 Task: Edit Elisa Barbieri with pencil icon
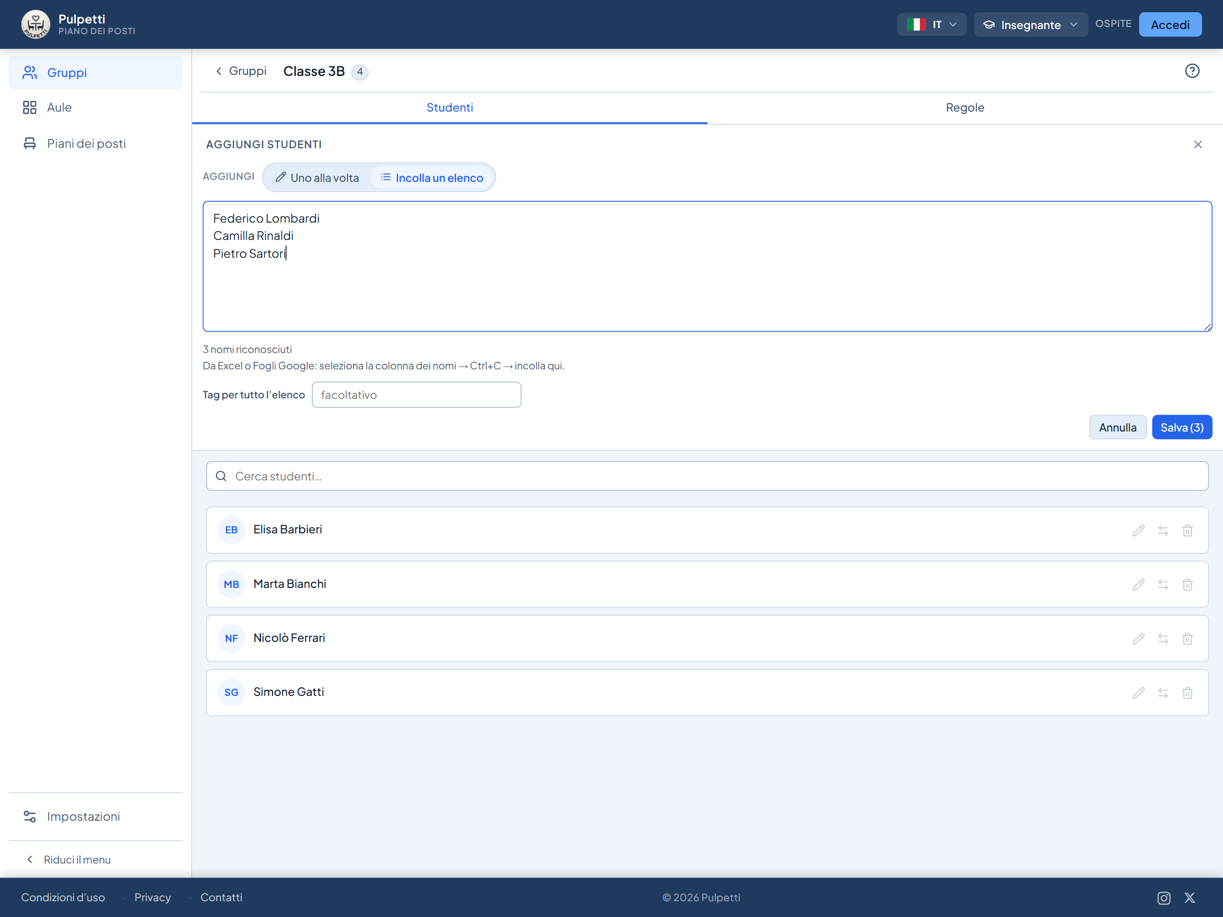click(x=1138, y=531)
